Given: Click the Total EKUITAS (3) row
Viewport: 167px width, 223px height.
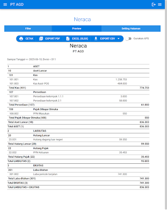Looking at the screenshot, I should tap(78, 183).
